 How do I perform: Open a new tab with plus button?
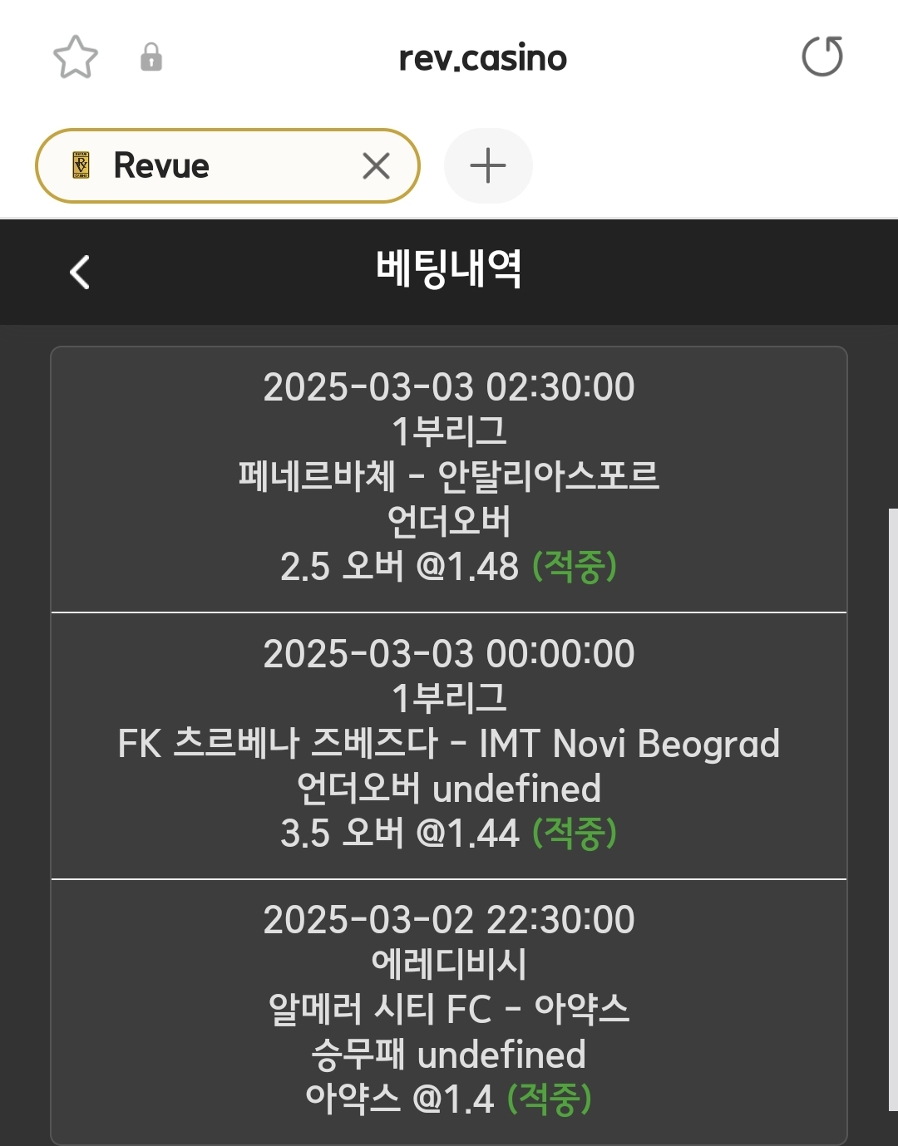point(488,166)
